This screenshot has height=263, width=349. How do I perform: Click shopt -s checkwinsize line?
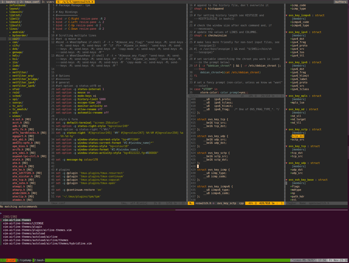(x=210, y=35)
